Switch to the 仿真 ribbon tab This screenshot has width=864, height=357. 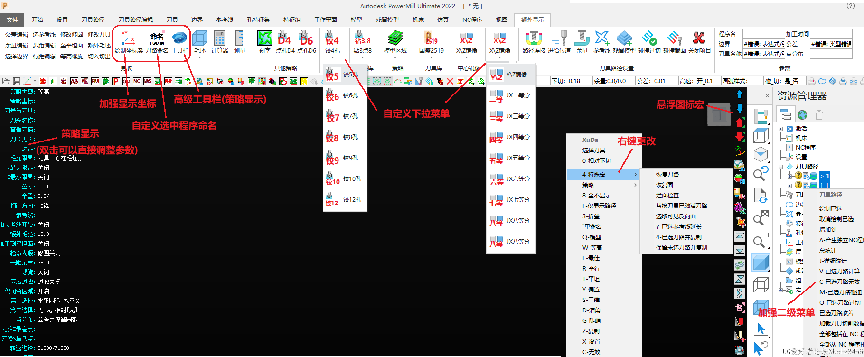point(443,20)
